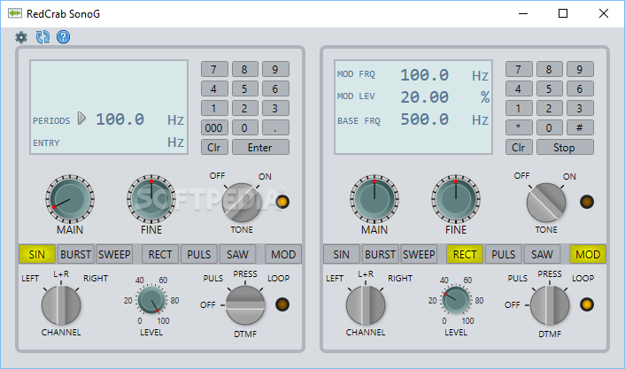
Task: Click the 5 key on left keypad
Action: (x=244, y=88)
